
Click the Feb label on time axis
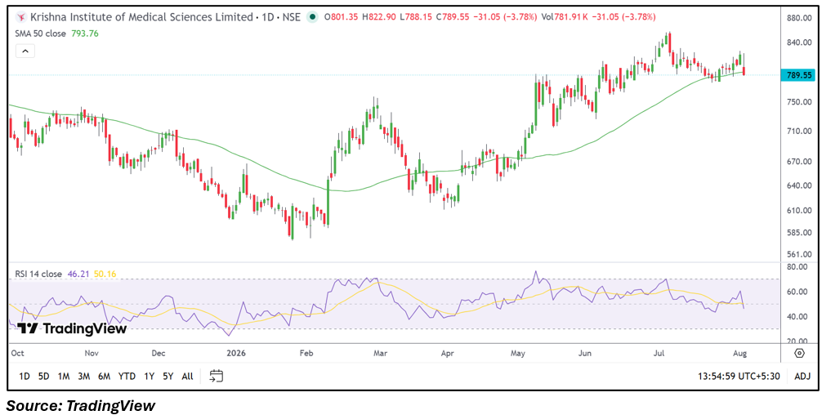tap(305, 353)
